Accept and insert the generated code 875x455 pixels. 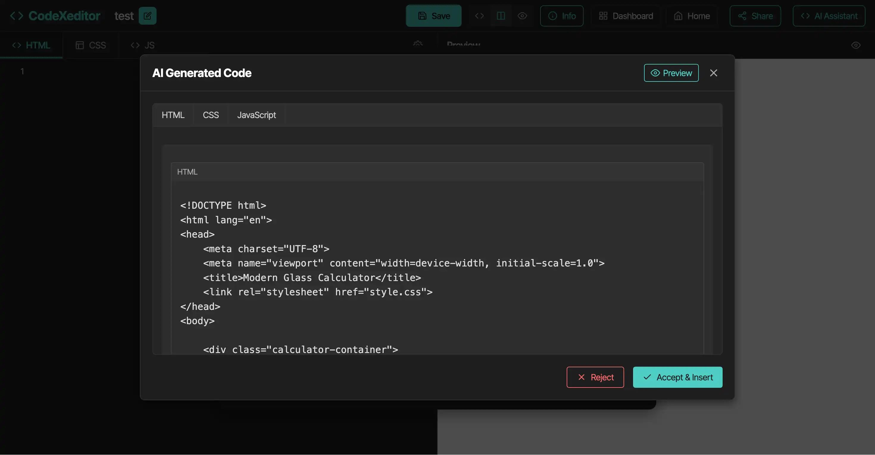(x=678, y=377)
